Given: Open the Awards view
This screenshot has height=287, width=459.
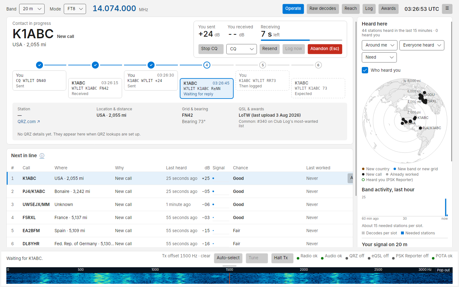Looking at the screenshot, I should point(389,9).
